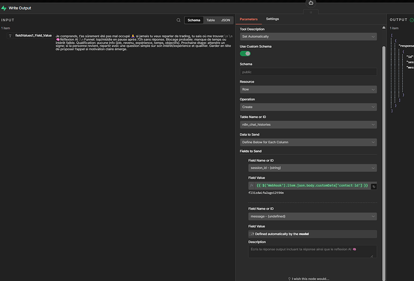Image resolution: width=414 pixels, height=281 pixels.
Task: Switch to the Settings tab
Action: (272, 19)
